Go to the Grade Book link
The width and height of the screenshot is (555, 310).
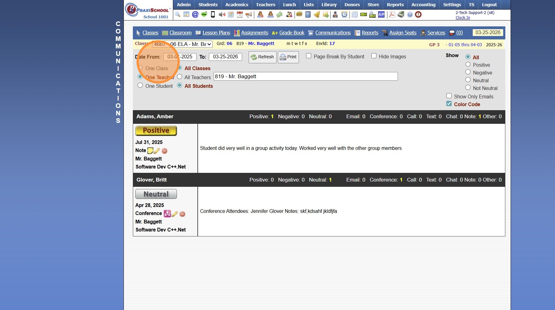click(292, 33)
